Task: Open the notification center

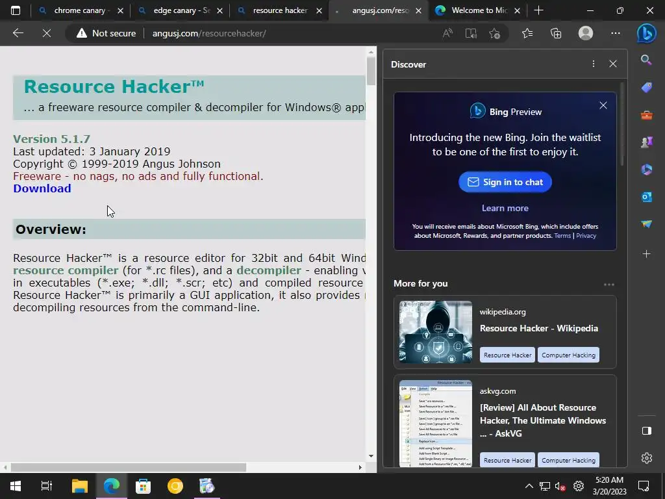Action: (x=644, y=486)
